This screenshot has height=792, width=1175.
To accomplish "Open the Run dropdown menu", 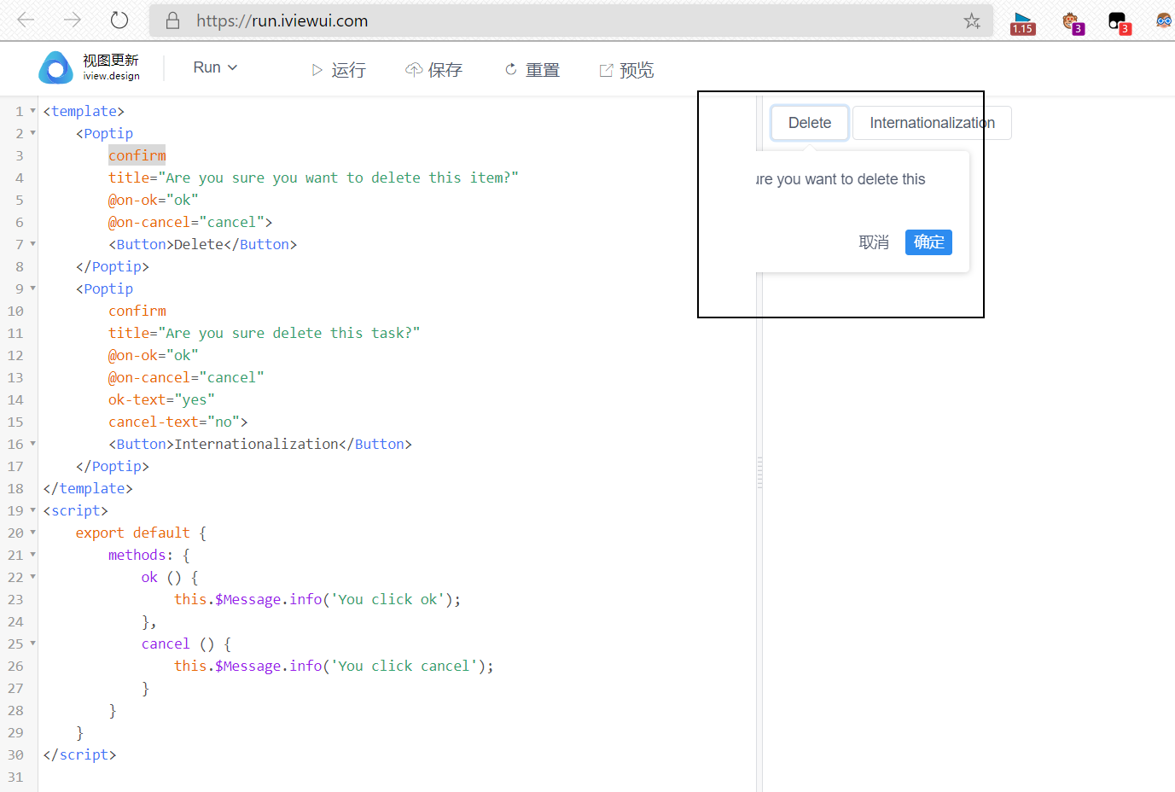I will [x=215, y=67].
